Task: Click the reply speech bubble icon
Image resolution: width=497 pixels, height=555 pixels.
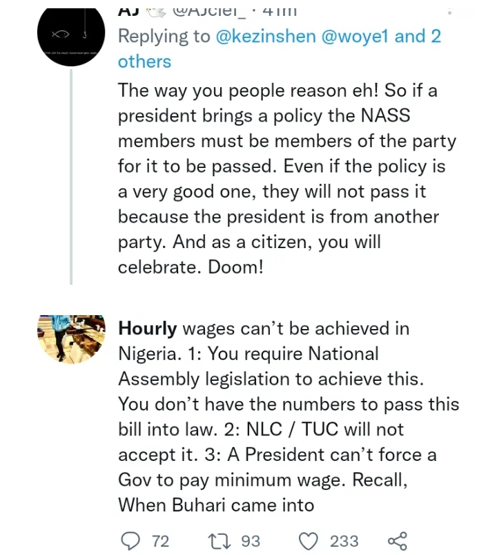Action: [129, 540]
